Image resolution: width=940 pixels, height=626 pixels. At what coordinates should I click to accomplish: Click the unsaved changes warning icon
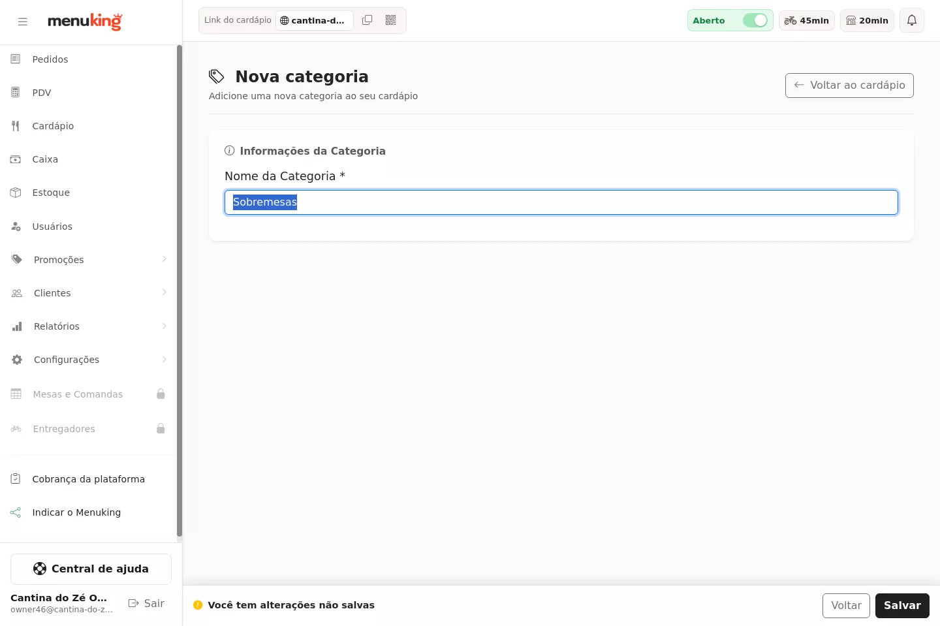click(198, 605)
